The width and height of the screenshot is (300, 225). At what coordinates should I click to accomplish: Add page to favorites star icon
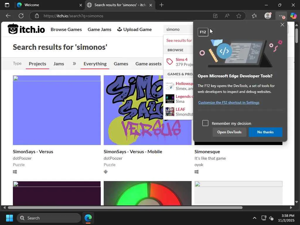coord(238,16)
